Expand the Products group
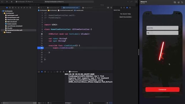This screenshot has width=185, height=104. [3, 32]
